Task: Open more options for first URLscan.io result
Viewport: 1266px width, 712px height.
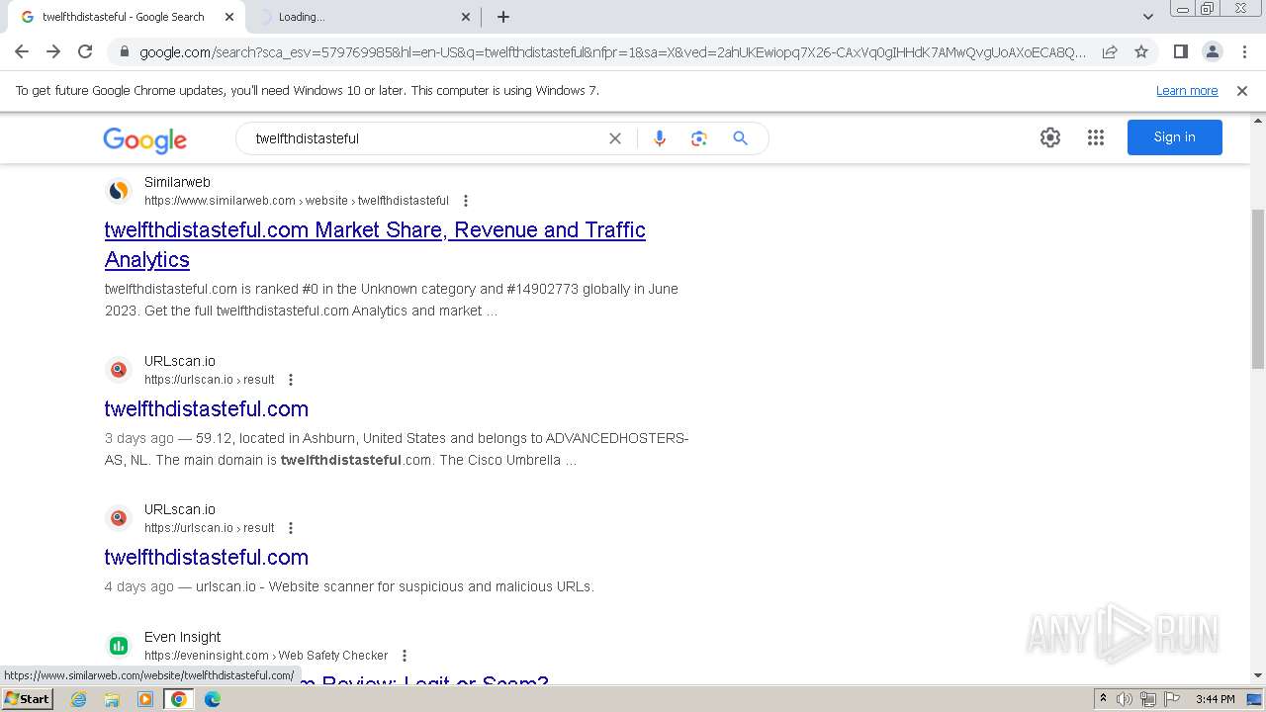Action: 291,380
